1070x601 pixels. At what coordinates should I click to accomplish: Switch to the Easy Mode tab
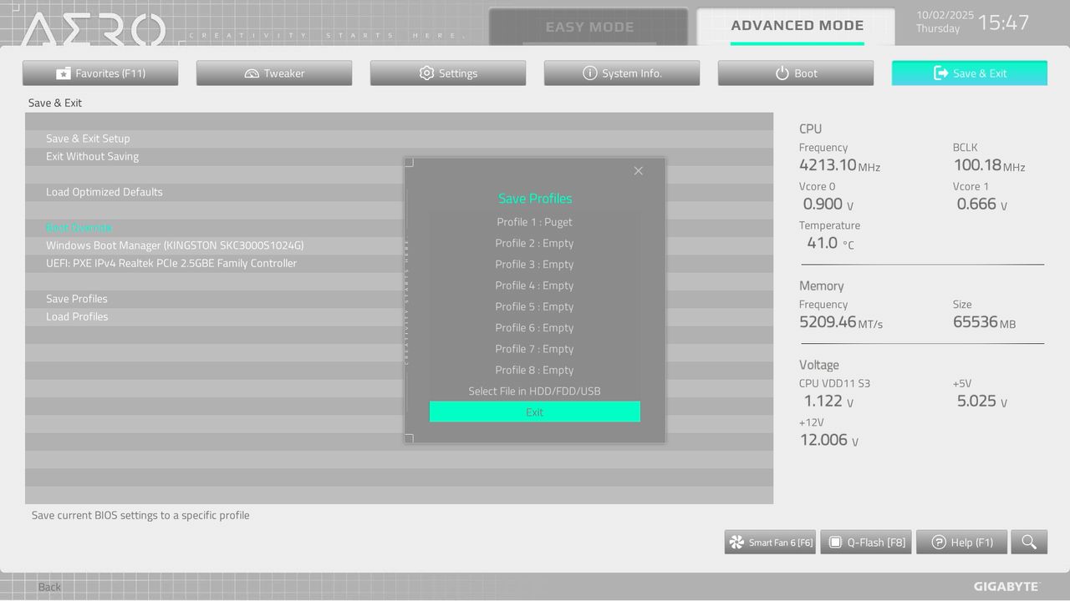pos(589,26)
